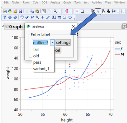Select the magnifier zoom tool
Image resolution: width=127 pixels, height=123 pixels.
pyautogui.click(x=37, y=17)
